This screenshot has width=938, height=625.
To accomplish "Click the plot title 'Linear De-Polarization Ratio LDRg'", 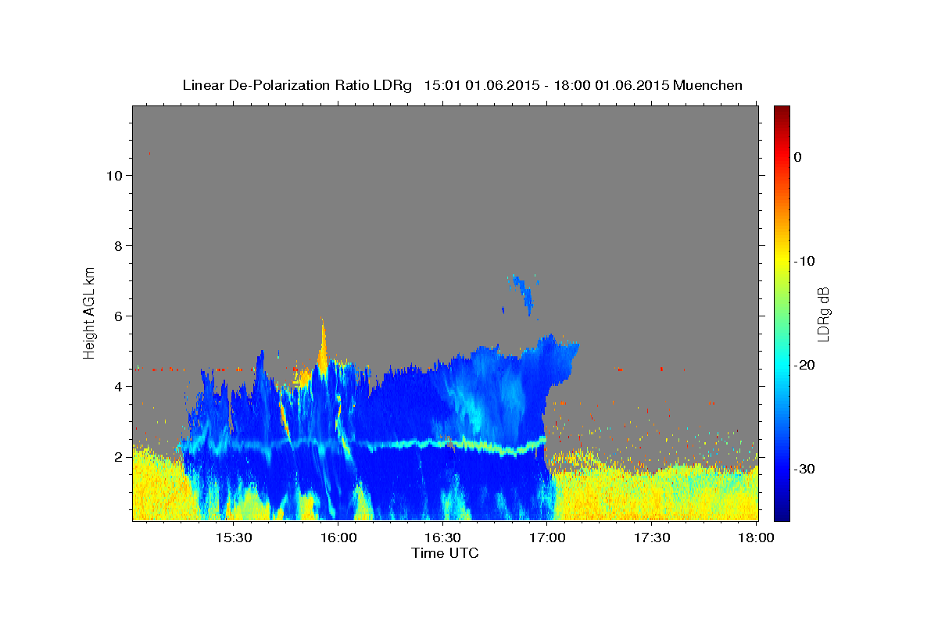I will [x=296, y=85].
